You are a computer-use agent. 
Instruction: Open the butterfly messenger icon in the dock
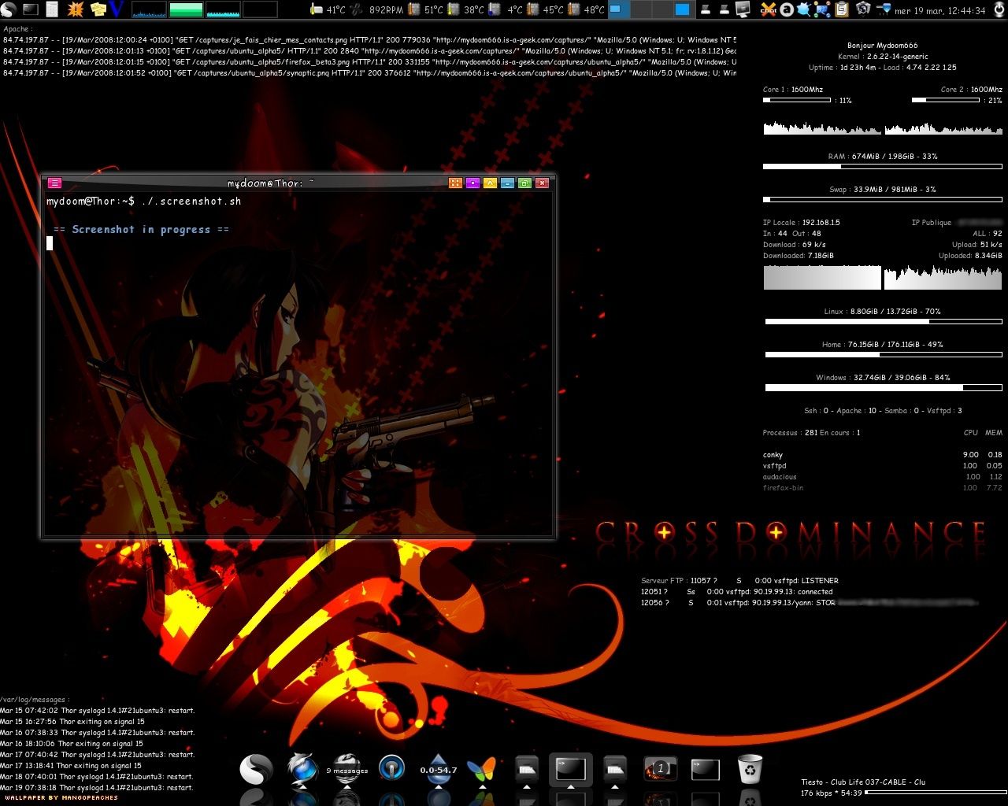point(481,769)
